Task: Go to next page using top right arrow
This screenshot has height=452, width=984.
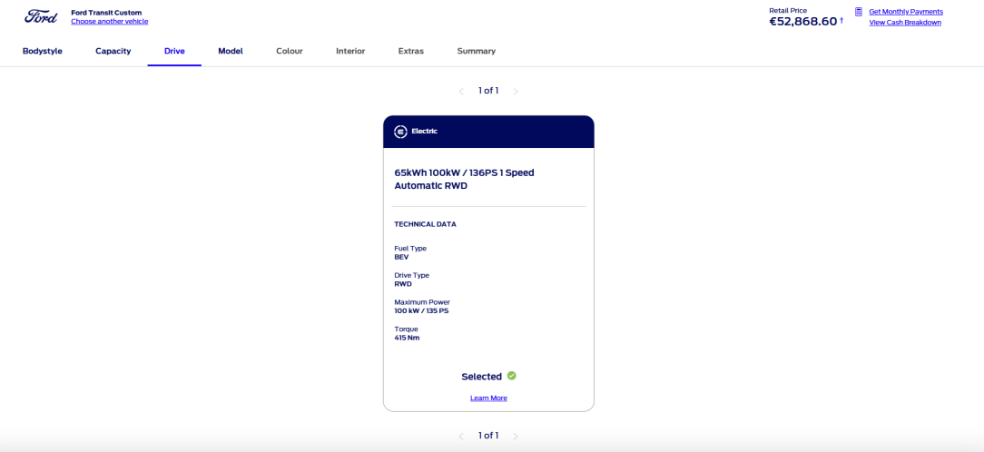Action: coord(516,92)
